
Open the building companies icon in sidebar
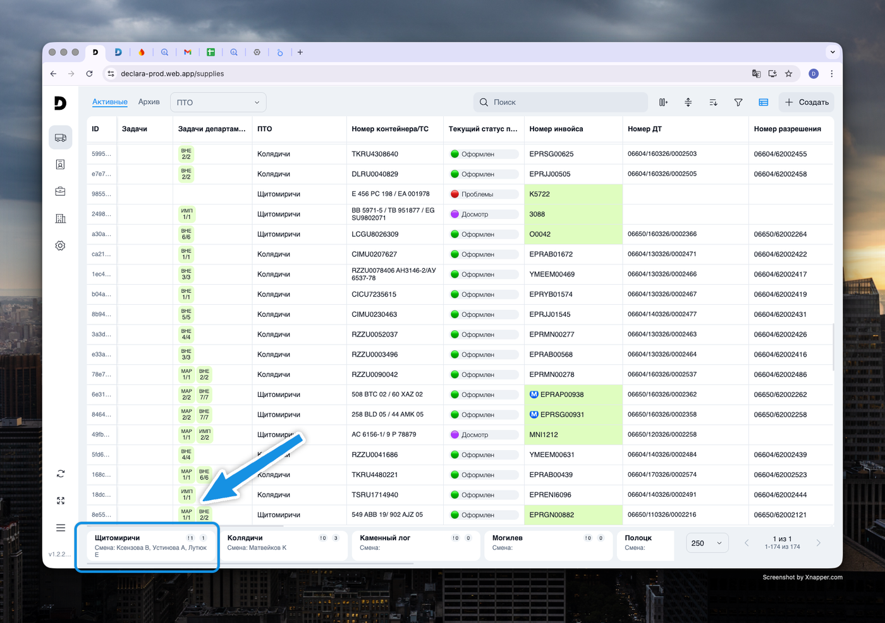[x=61, y=218]
